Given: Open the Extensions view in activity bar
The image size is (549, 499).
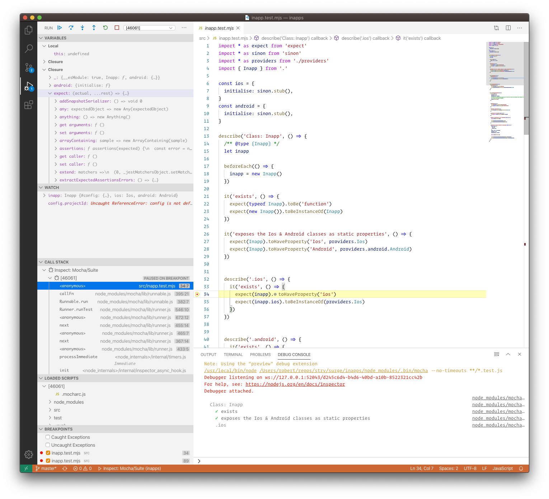Looking at the screenshot, I should [29, 105].
